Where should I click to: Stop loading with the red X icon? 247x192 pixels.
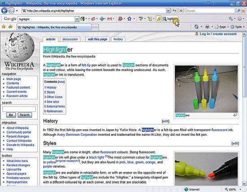(x=181, y=11)
